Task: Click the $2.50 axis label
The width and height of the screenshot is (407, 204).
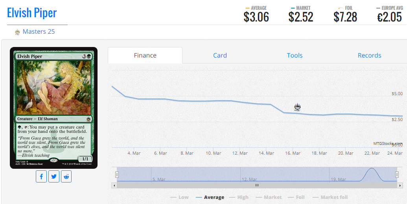Action: point(397,119)
